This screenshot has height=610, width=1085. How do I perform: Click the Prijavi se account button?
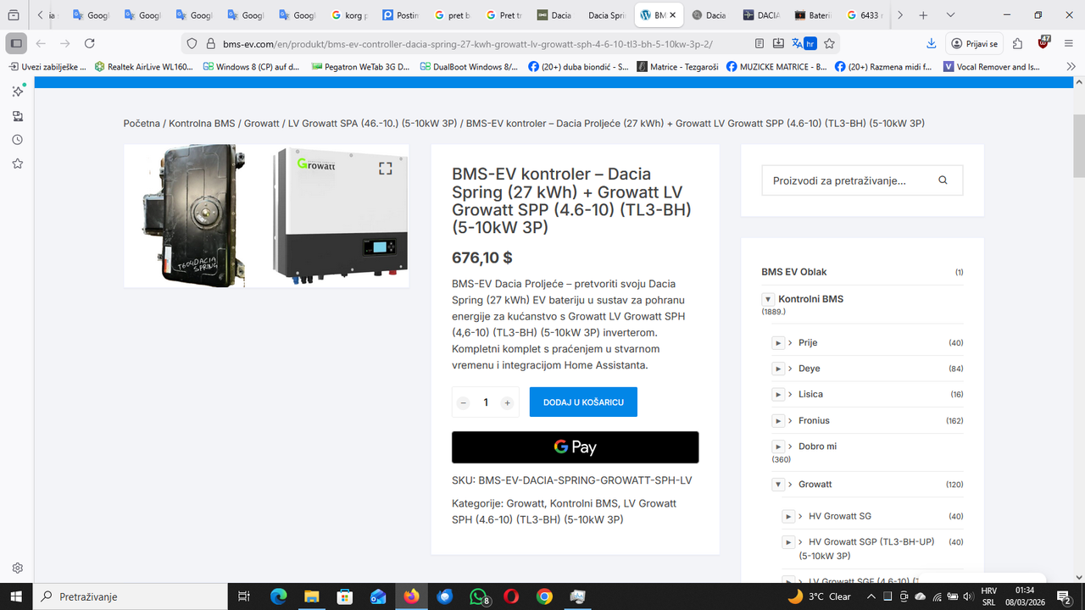974,43
